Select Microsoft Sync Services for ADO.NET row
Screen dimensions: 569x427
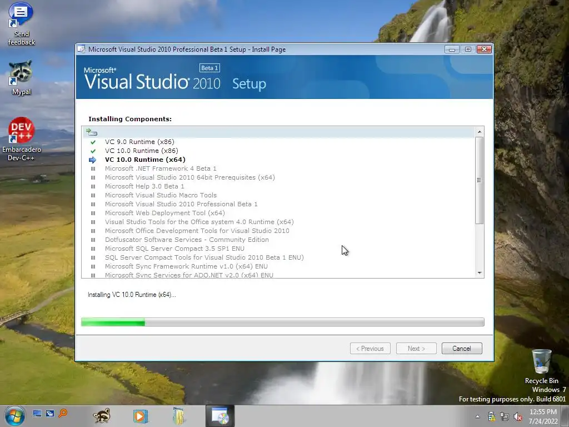click(189, 275)
